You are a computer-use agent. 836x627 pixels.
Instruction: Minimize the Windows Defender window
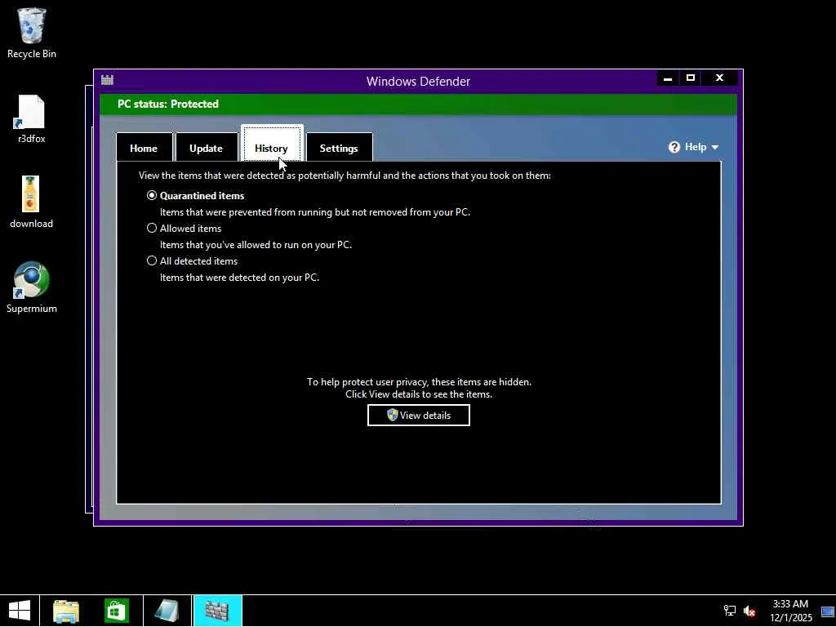tap(668, 78)
